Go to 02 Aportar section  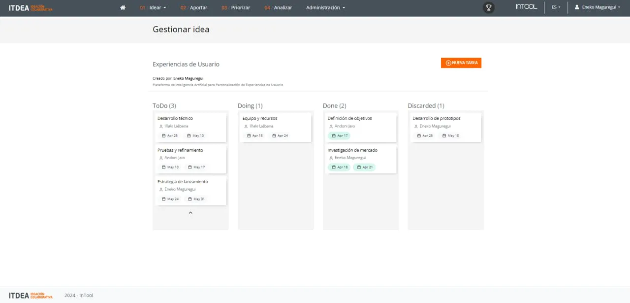[x=193, y=7]
